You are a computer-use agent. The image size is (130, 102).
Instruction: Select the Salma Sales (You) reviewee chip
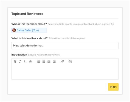29,30
